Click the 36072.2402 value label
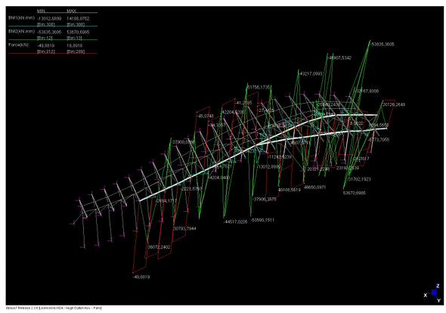This screenshot has height=313, width=446. pos(159,247)
